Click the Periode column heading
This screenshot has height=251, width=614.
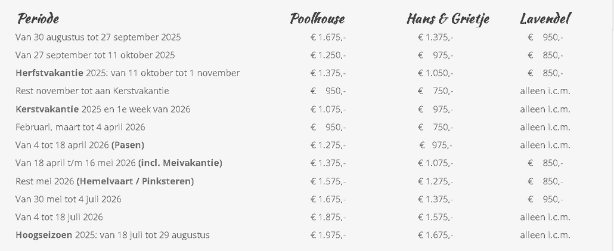pyautogui.click(x=38, y=18)
